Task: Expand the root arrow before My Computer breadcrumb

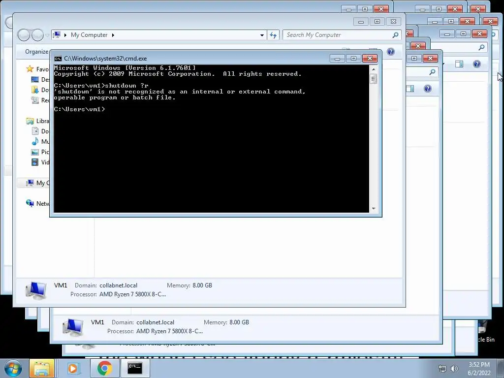Action: click(65, 35)
